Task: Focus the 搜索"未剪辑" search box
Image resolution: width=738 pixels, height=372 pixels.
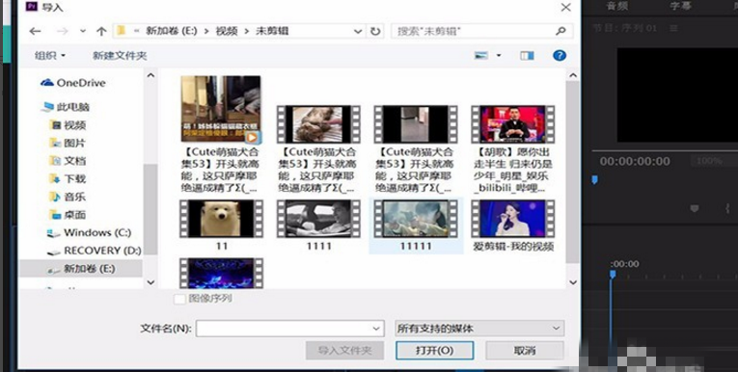Action: tap(482, 31)
